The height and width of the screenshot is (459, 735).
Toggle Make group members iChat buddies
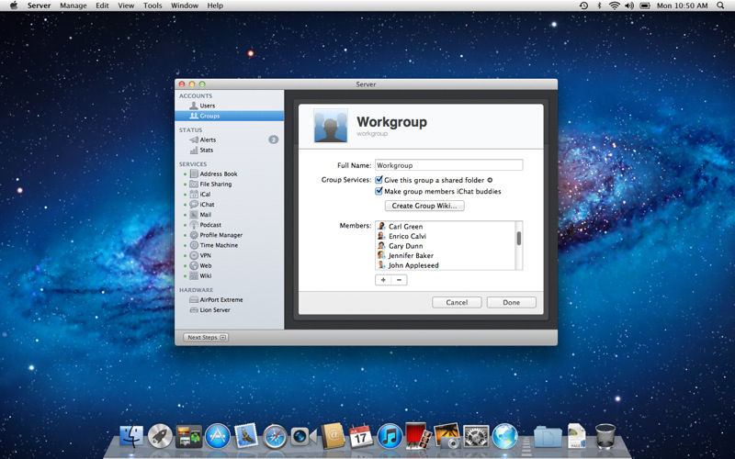(379, 191)
